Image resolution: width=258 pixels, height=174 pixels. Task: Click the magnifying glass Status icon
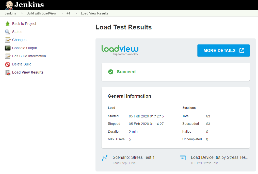(8, 32)
